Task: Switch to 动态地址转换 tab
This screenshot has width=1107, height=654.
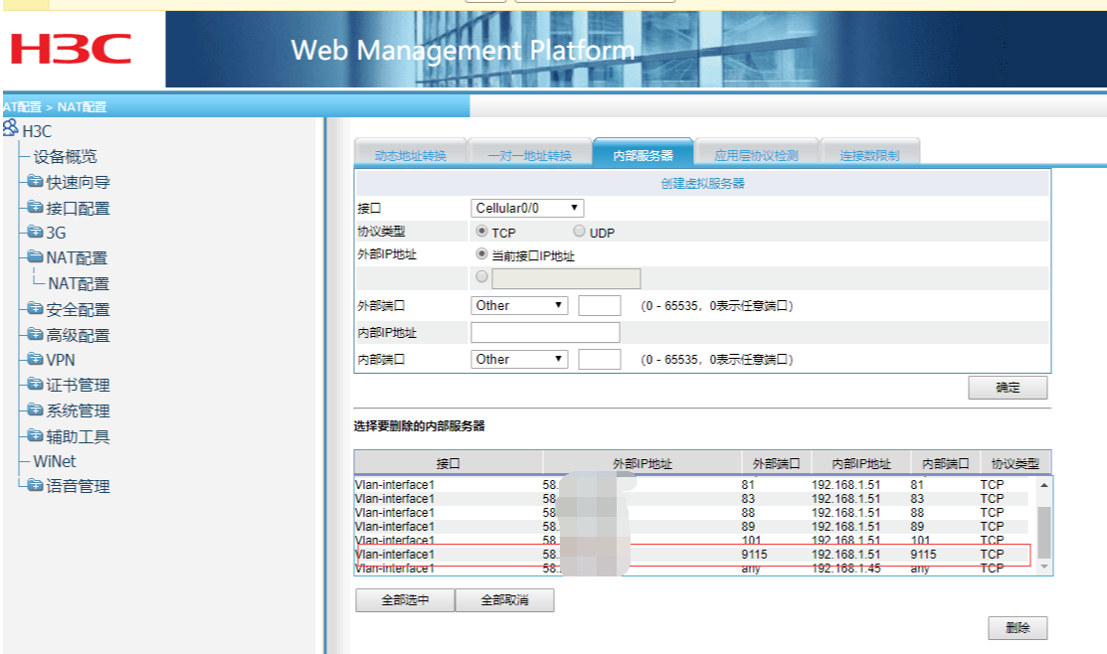Action: pyautogui.click(x=410, y=154)
